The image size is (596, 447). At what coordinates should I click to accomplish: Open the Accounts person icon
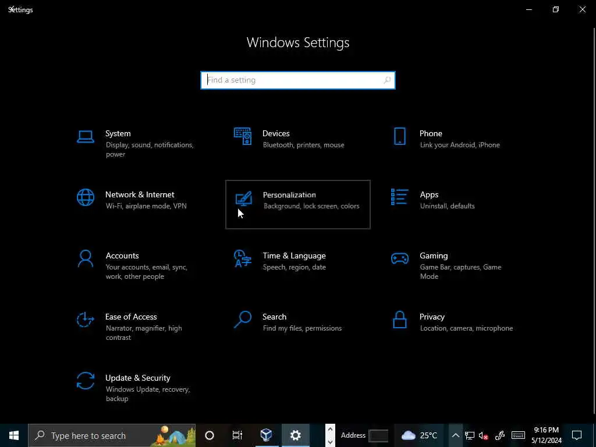pyautogui.click(x=85, y=258)
